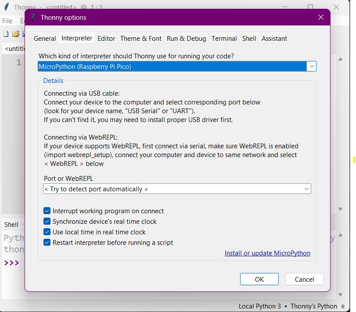This screenshot has height=312, width=356.
Task: Click Shell scrollbar up arrow
Action: pyautogui.click(x=340, y=235)
